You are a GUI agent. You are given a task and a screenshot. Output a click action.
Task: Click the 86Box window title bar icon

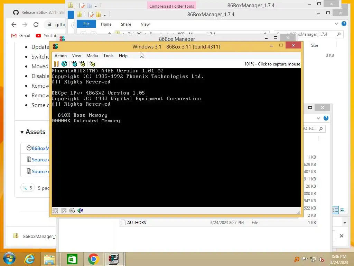point(55,47)
